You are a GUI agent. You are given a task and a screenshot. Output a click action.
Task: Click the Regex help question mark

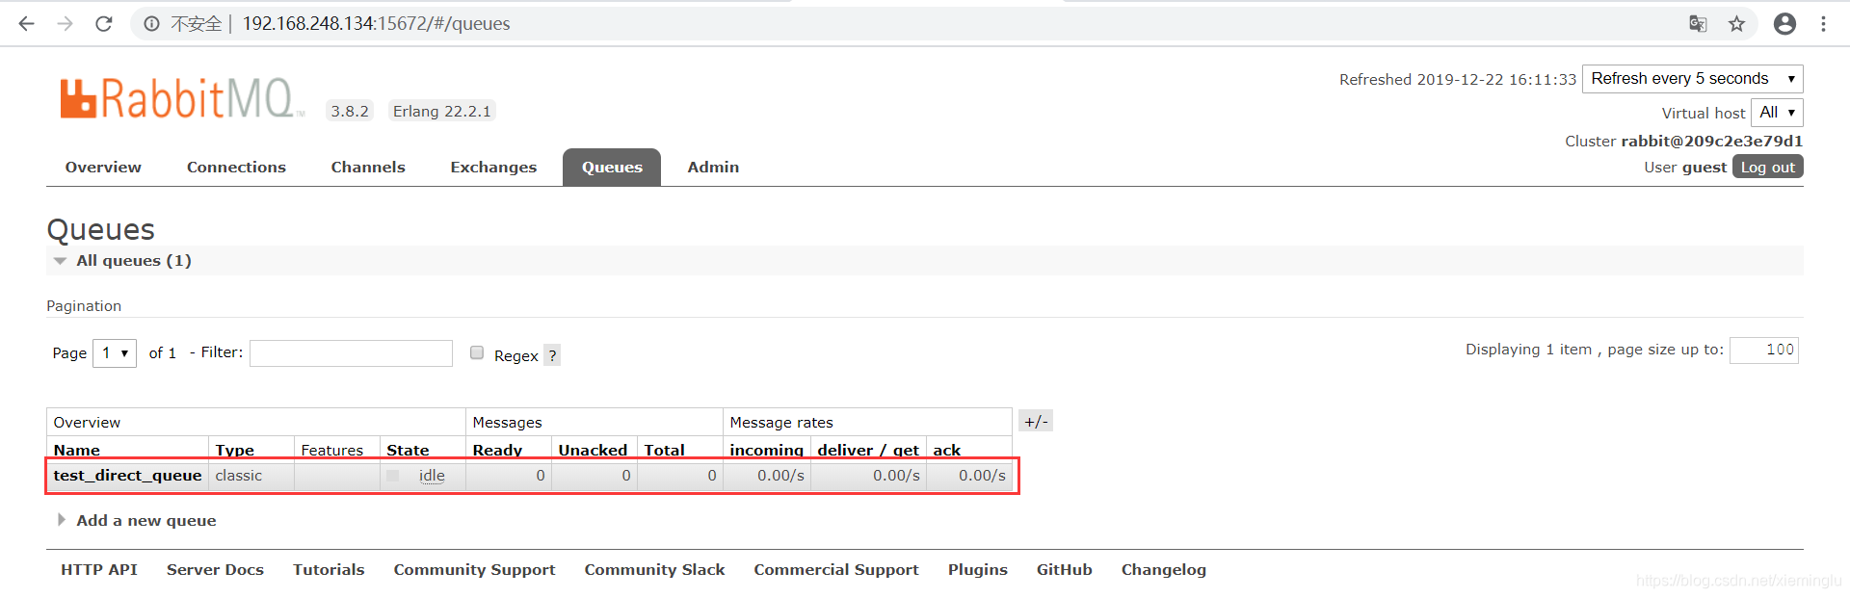(552, 355)
